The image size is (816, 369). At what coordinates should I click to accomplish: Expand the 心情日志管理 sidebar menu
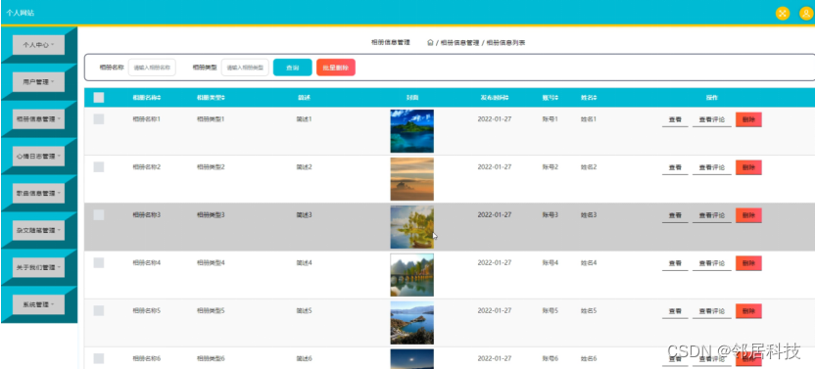[38, 156]
